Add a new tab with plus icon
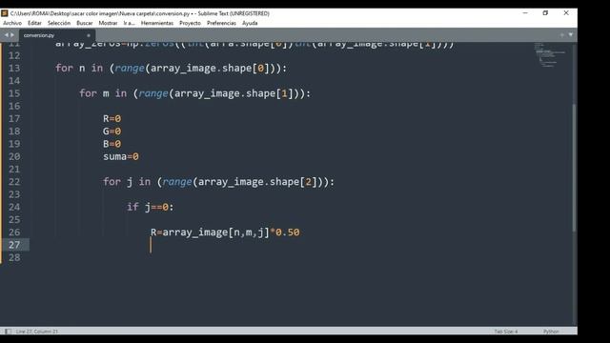Image resolution: width=610 pixels, height=343 pixels. coord(561,35)
